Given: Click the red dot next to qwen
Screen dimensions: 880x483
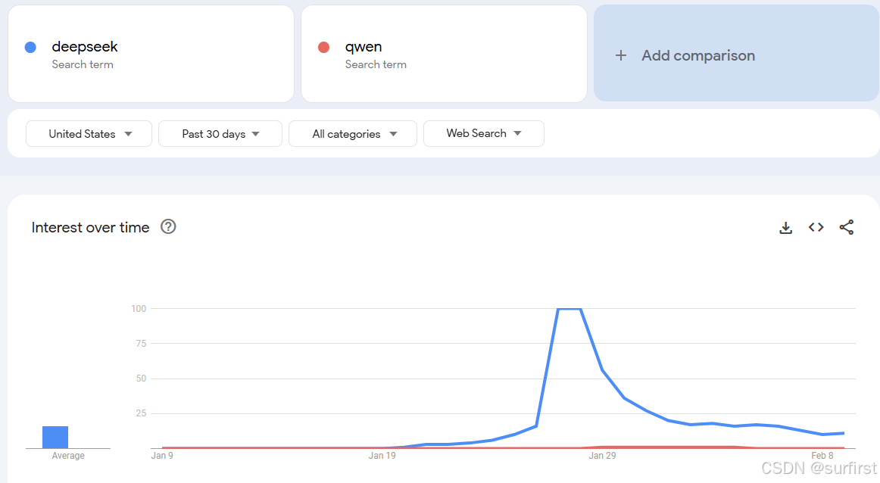Looking at the screenshot, I should 323,47.
